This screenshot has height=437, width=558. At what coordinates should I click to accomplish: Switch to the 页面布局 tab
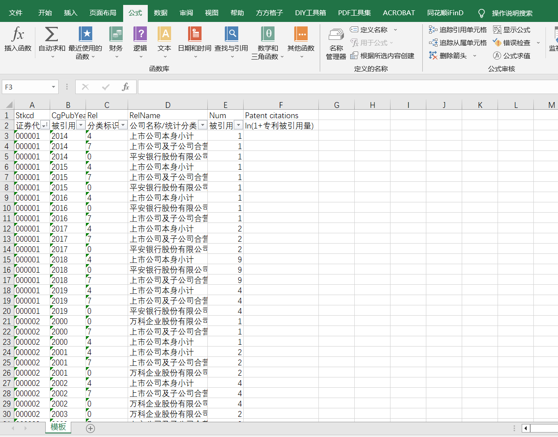click(x=103, y=13)
